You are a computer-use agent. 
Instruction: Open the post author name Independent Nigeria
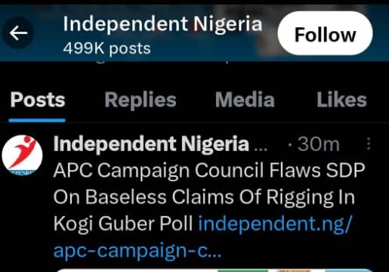(151, 144)
